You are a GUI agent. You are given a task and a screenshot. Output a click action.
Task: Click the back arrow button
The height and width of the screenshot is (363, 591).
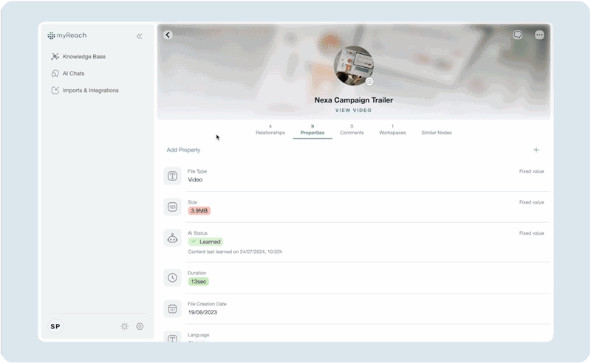[x=168, y=35]
